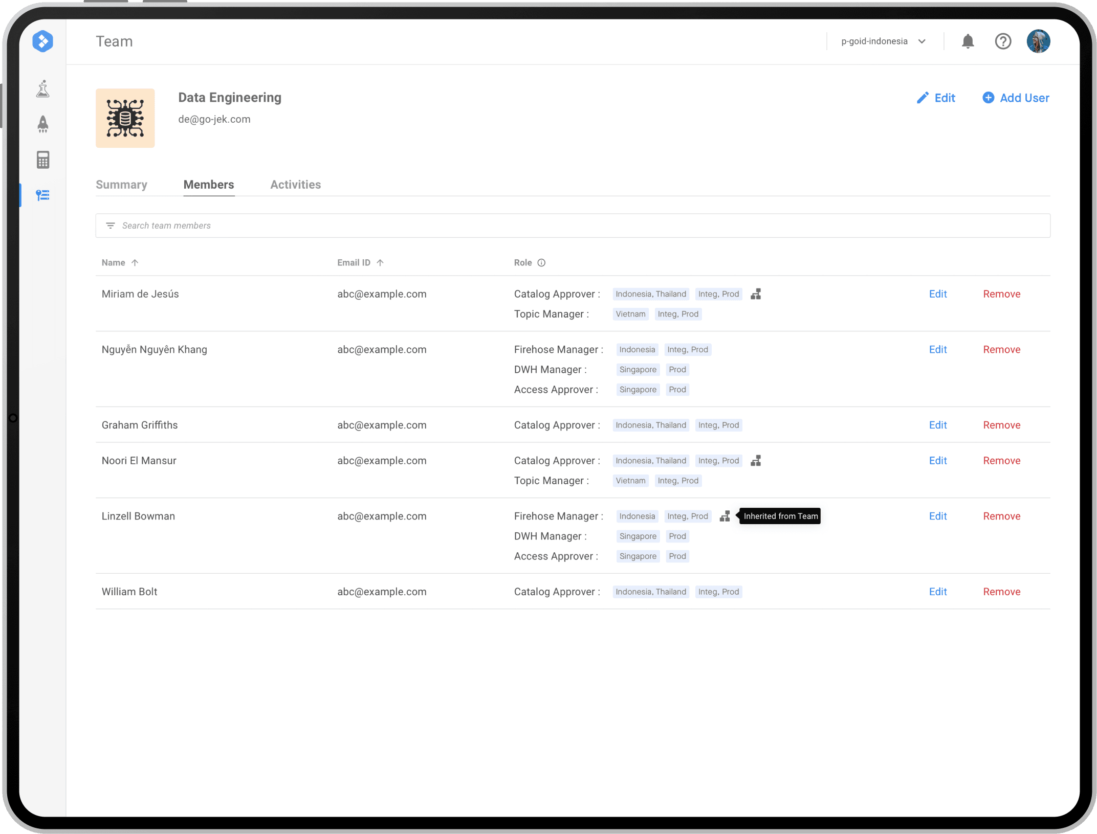Click the name Nguyễn Nguyên Khang
1097x834 pixels.
[x=155, y=350]
